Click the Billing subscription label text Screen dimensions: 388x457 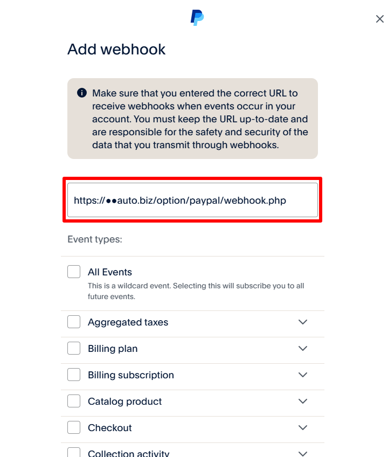tap(131, 375)
